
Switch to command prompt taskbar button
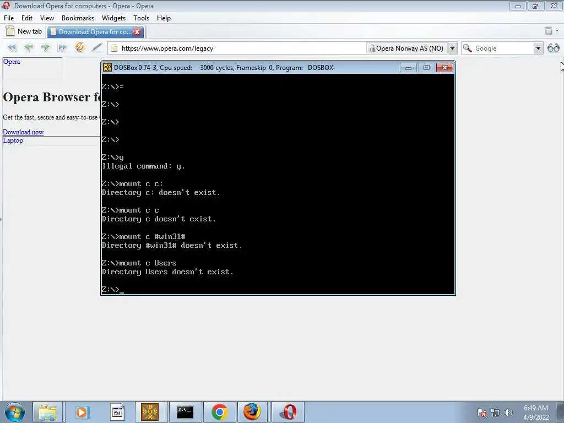185,412
